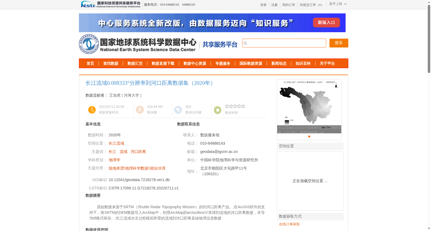
Task: Rate the dataset with the first star
Action: [227, 106]
